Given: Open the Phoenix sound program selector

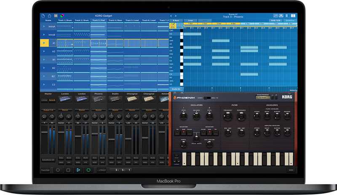Looking at the screenshot, I should pos(262,97).
